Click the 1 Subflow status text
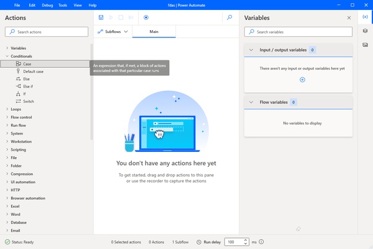Viewport: 373px width, 249px height. tap(180, 242)
